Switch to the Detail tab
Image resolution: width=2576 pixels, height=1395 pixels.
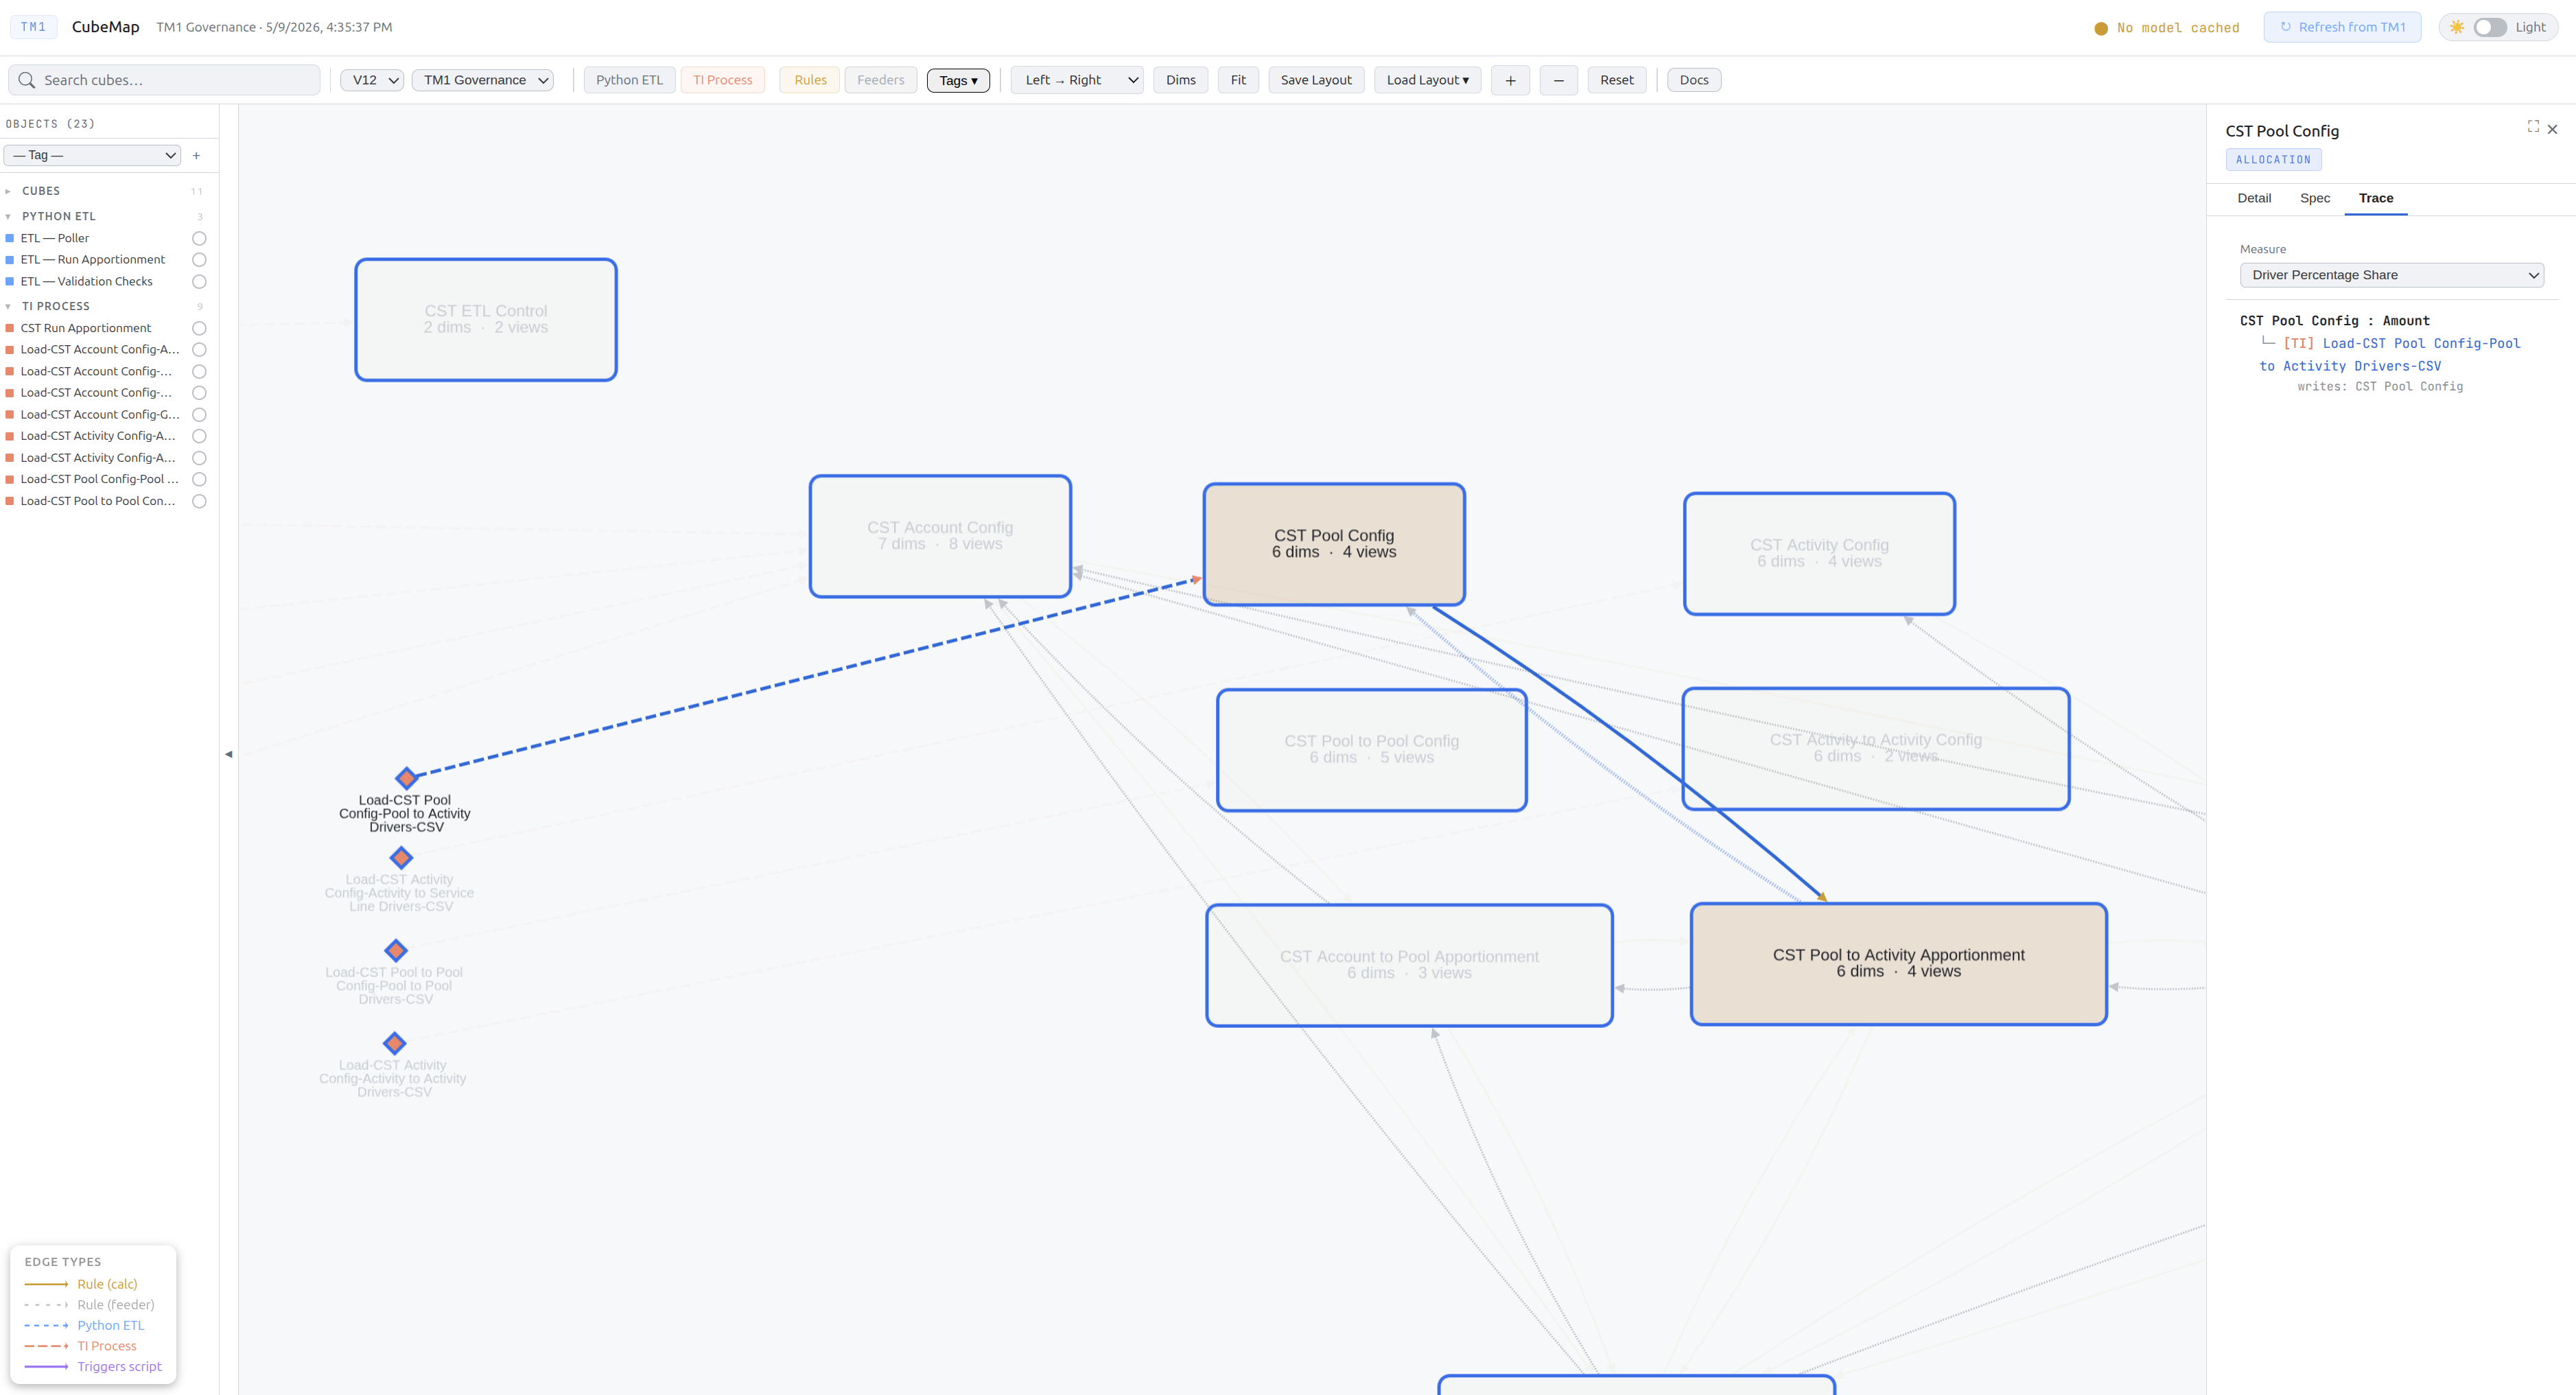2254,198
